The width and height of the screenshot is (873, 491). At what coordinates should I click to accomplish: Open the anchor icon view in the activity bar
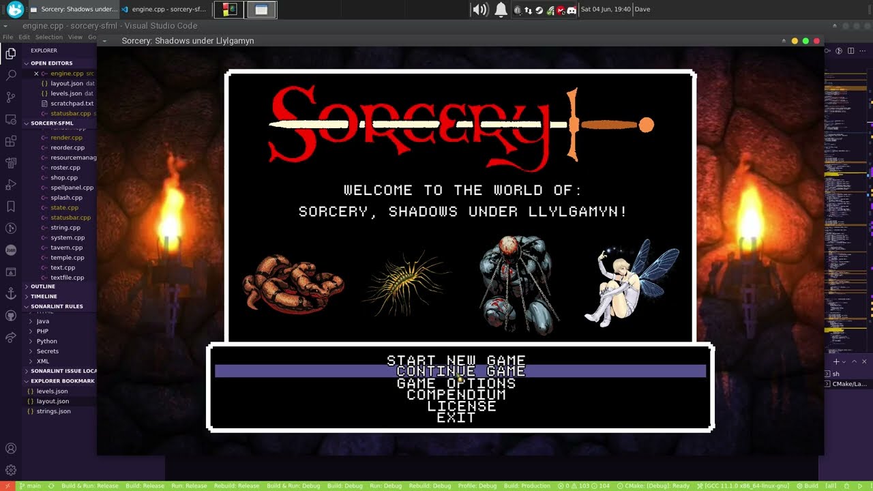[11, 294]
